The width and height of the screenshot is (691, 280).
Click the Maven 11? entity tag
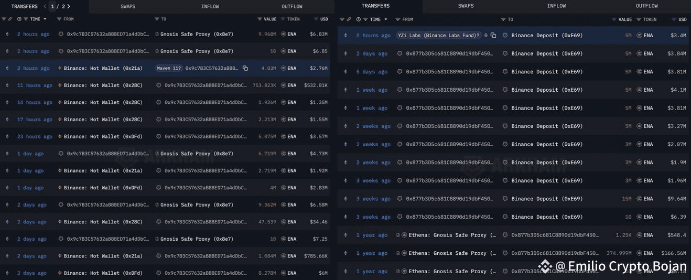click(x=168, y=68)
